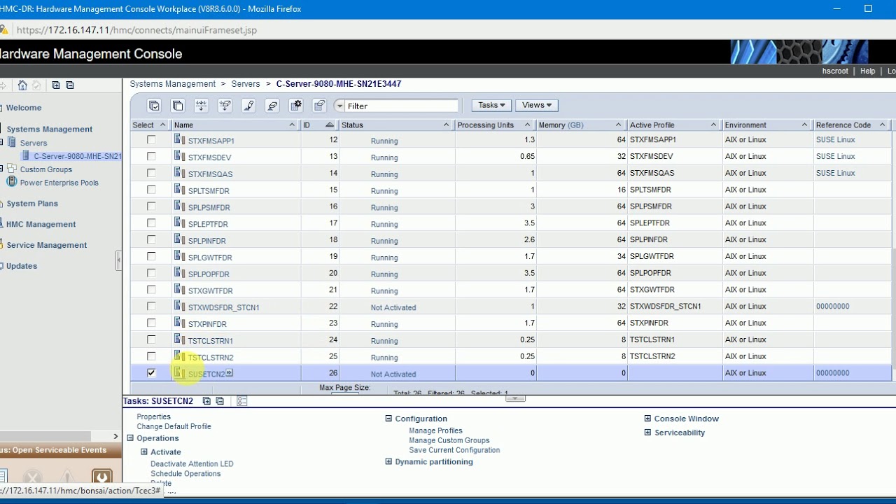Select the STXWDSFDR_STCN1 checkbox
Viewport: 896px width, 504px height.
pyautogui.click(x=151, y=307)
